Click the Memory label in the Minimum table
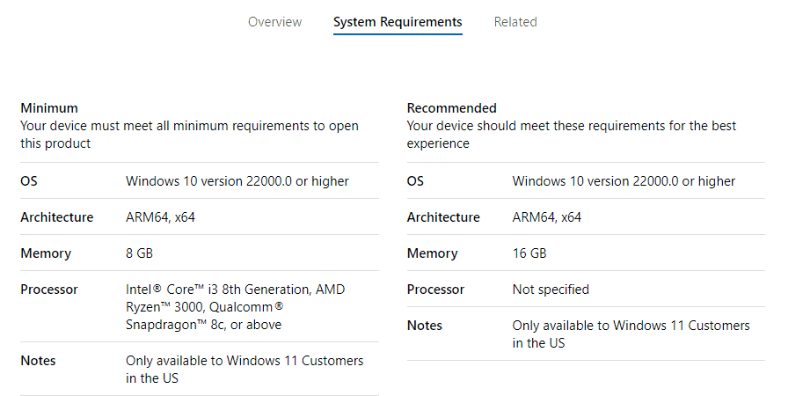Screen dimensions: 803x396 (46, 253)
